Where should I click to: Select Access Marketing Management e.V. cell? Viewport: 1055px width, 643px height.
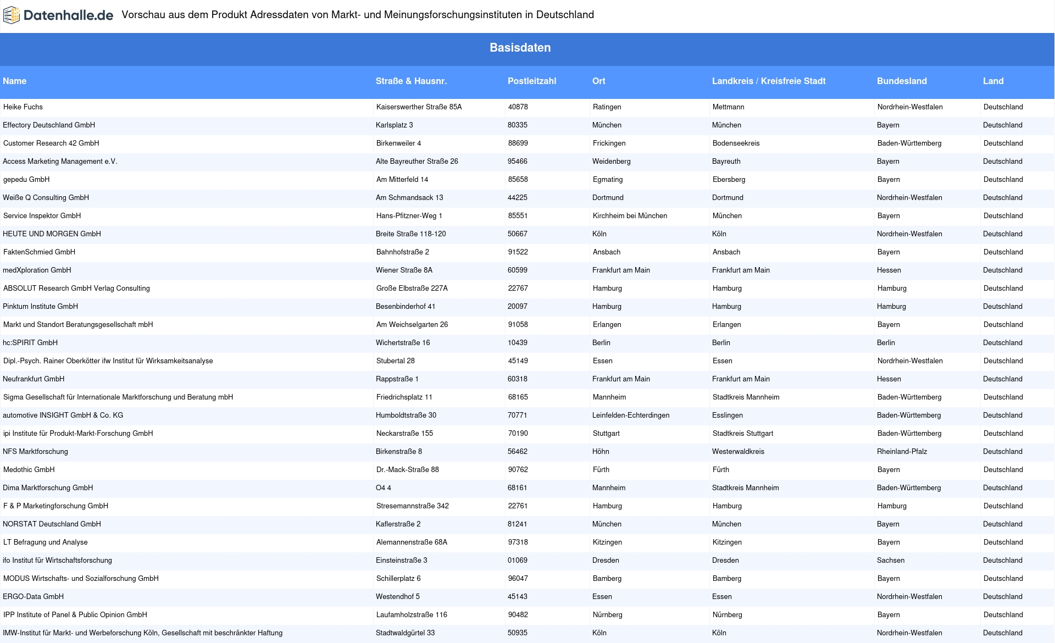(60, 161)
